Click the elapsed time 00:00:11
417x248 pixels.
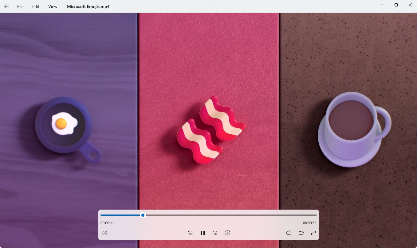click(107, 223)
